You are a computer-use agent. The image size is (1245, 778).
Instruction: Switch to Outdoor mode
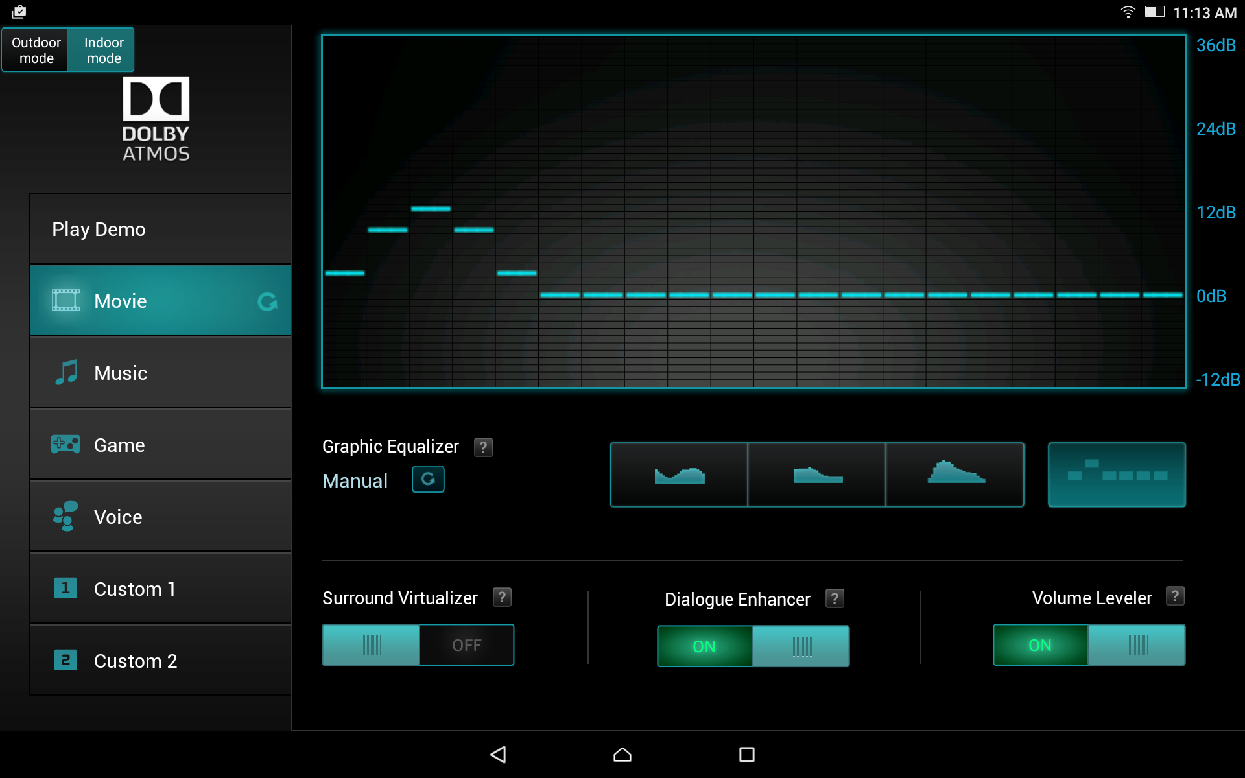(36, 50)
